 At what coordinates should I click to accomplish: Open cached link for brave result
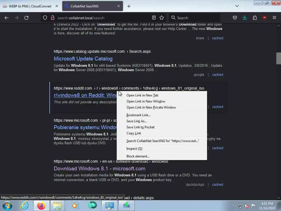[x=218, y=38]
